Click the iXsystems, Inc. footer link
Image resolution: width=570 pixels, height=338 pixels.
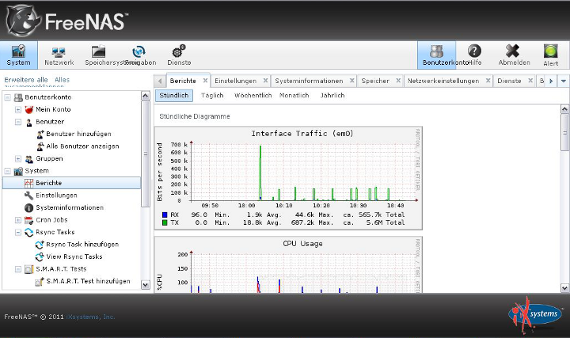90,317
